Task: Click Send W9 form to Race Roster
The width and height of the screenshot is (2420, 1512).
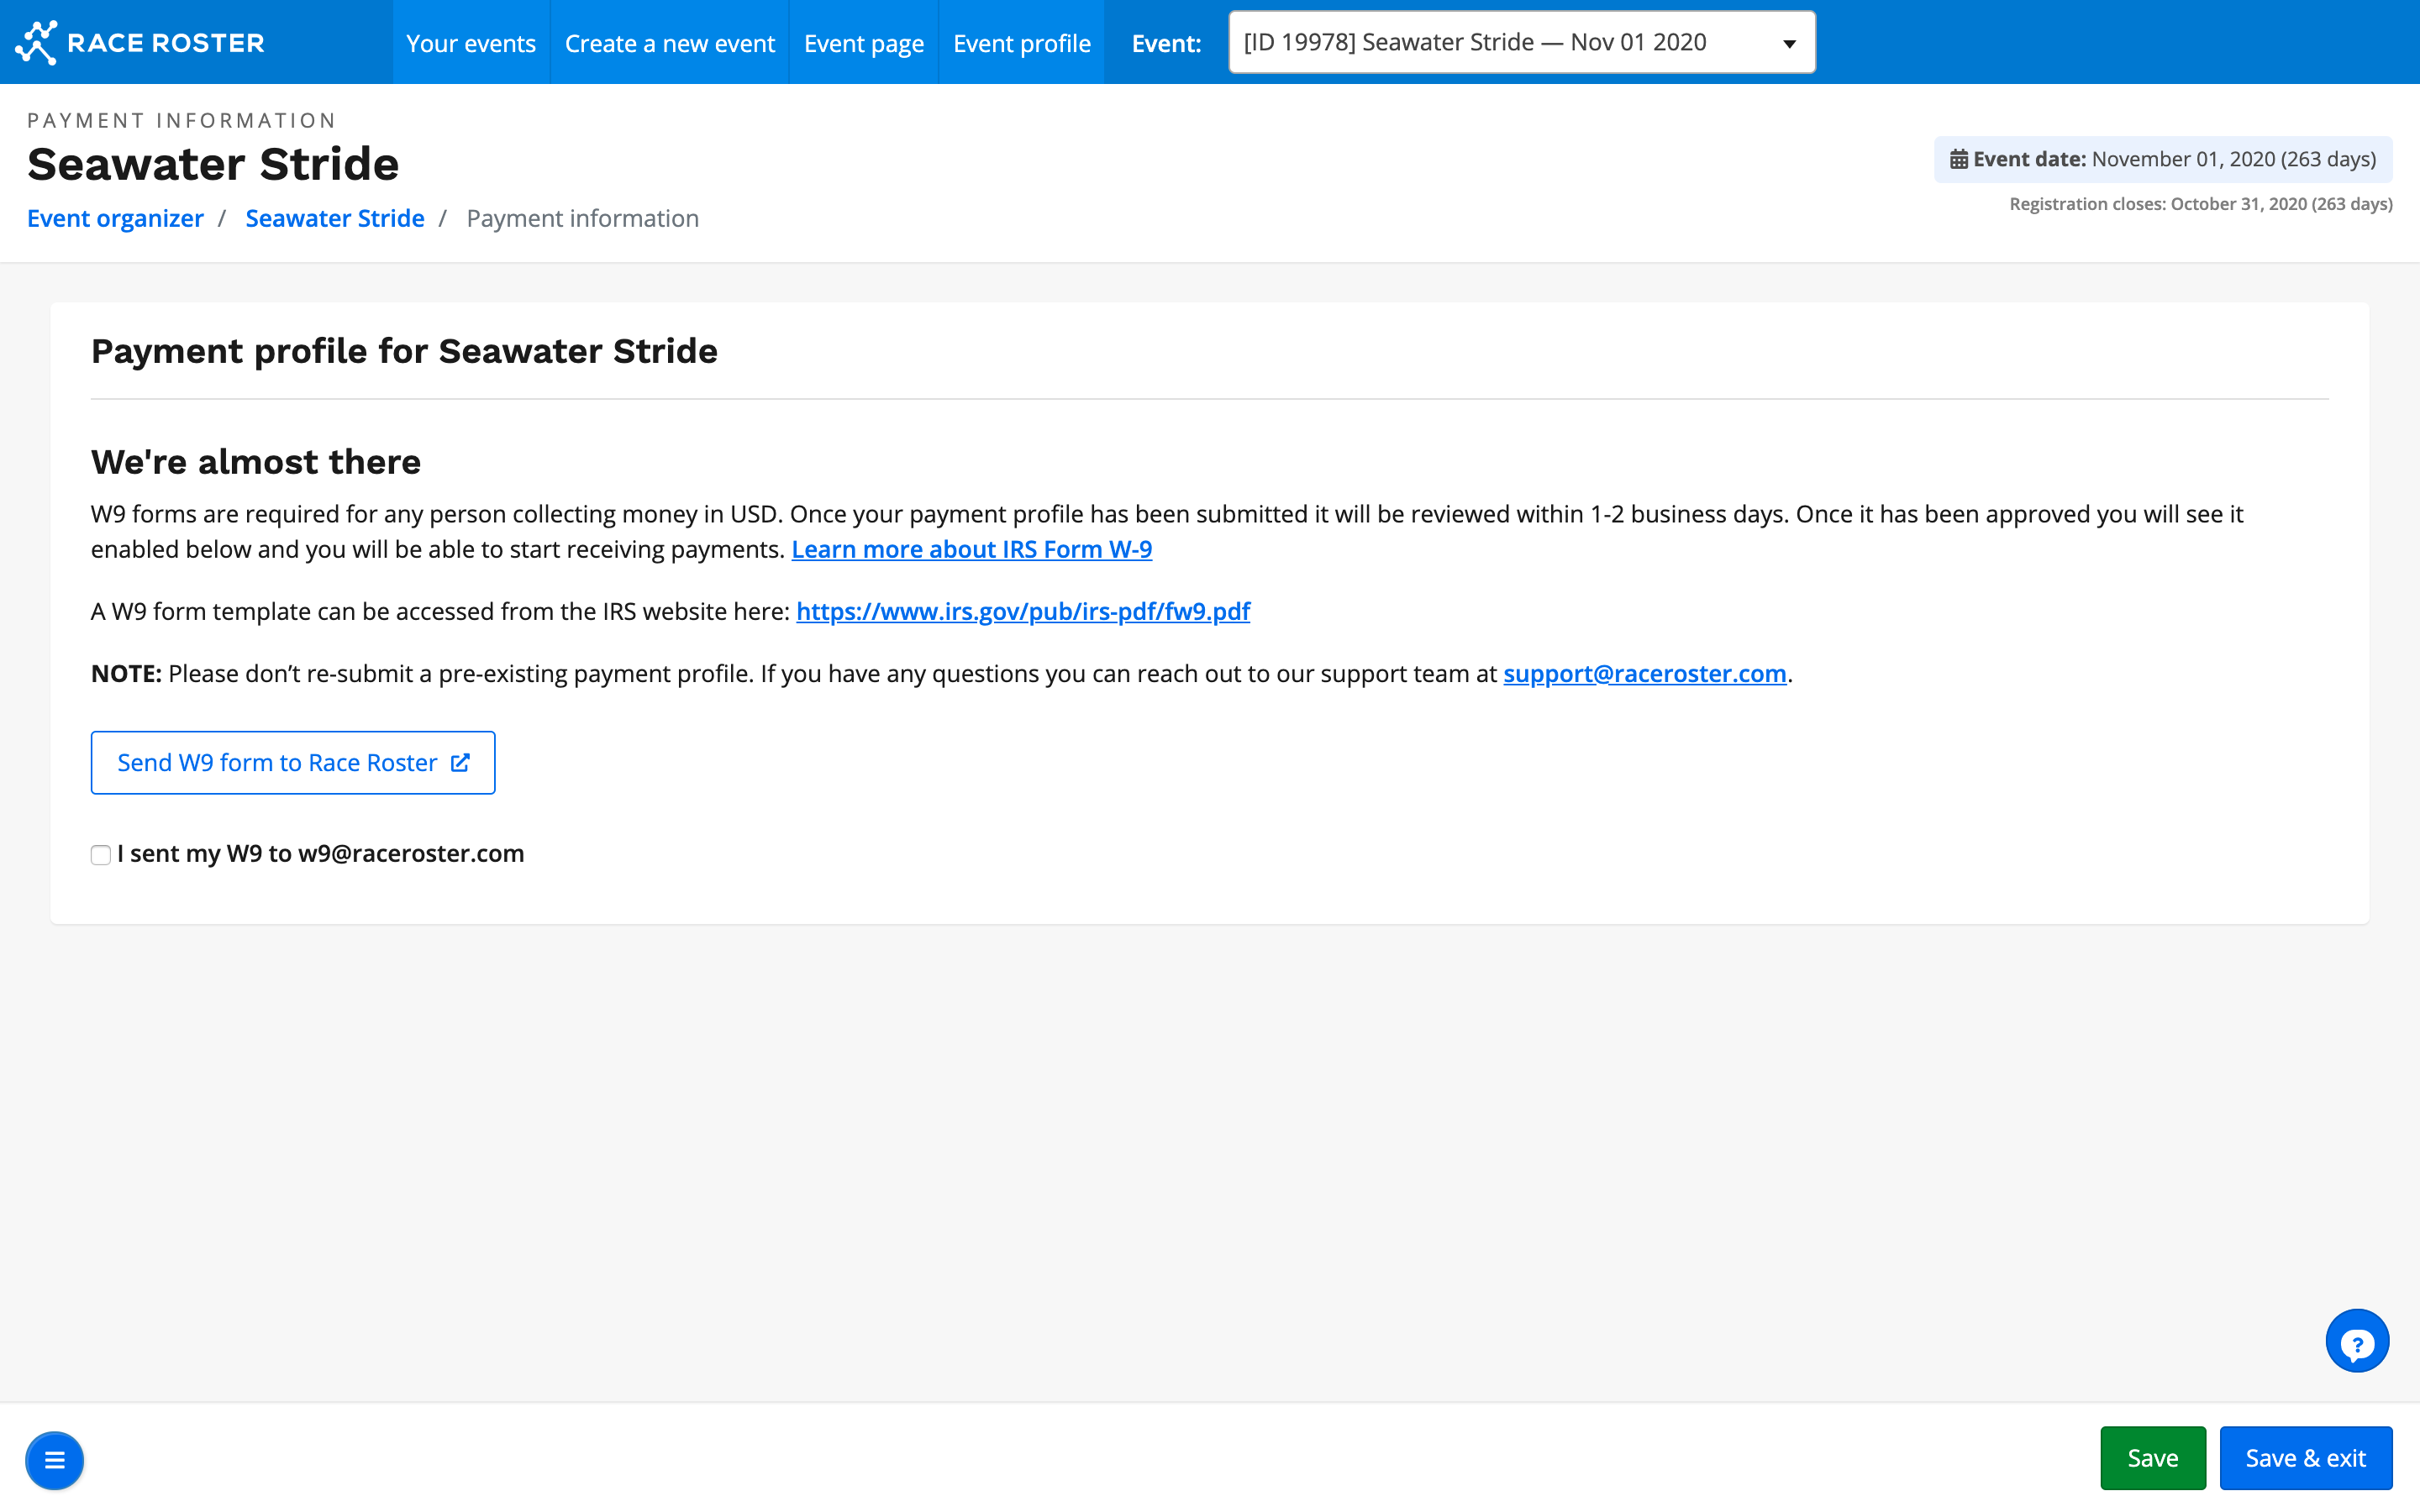Action: point(293,762)
